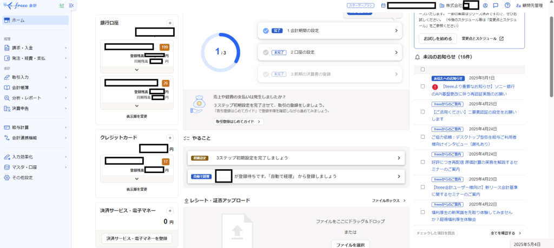Image resolution: width=554 pixels, height=248 pixels.
Task: Click 決済サービス・電子マネーを登録 button
Action: [x=137, y=238]
